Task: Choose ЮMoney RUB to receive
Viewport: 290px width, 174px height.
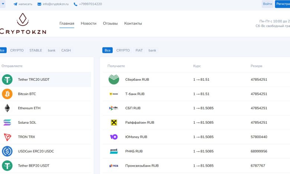Action: (196, 137)
